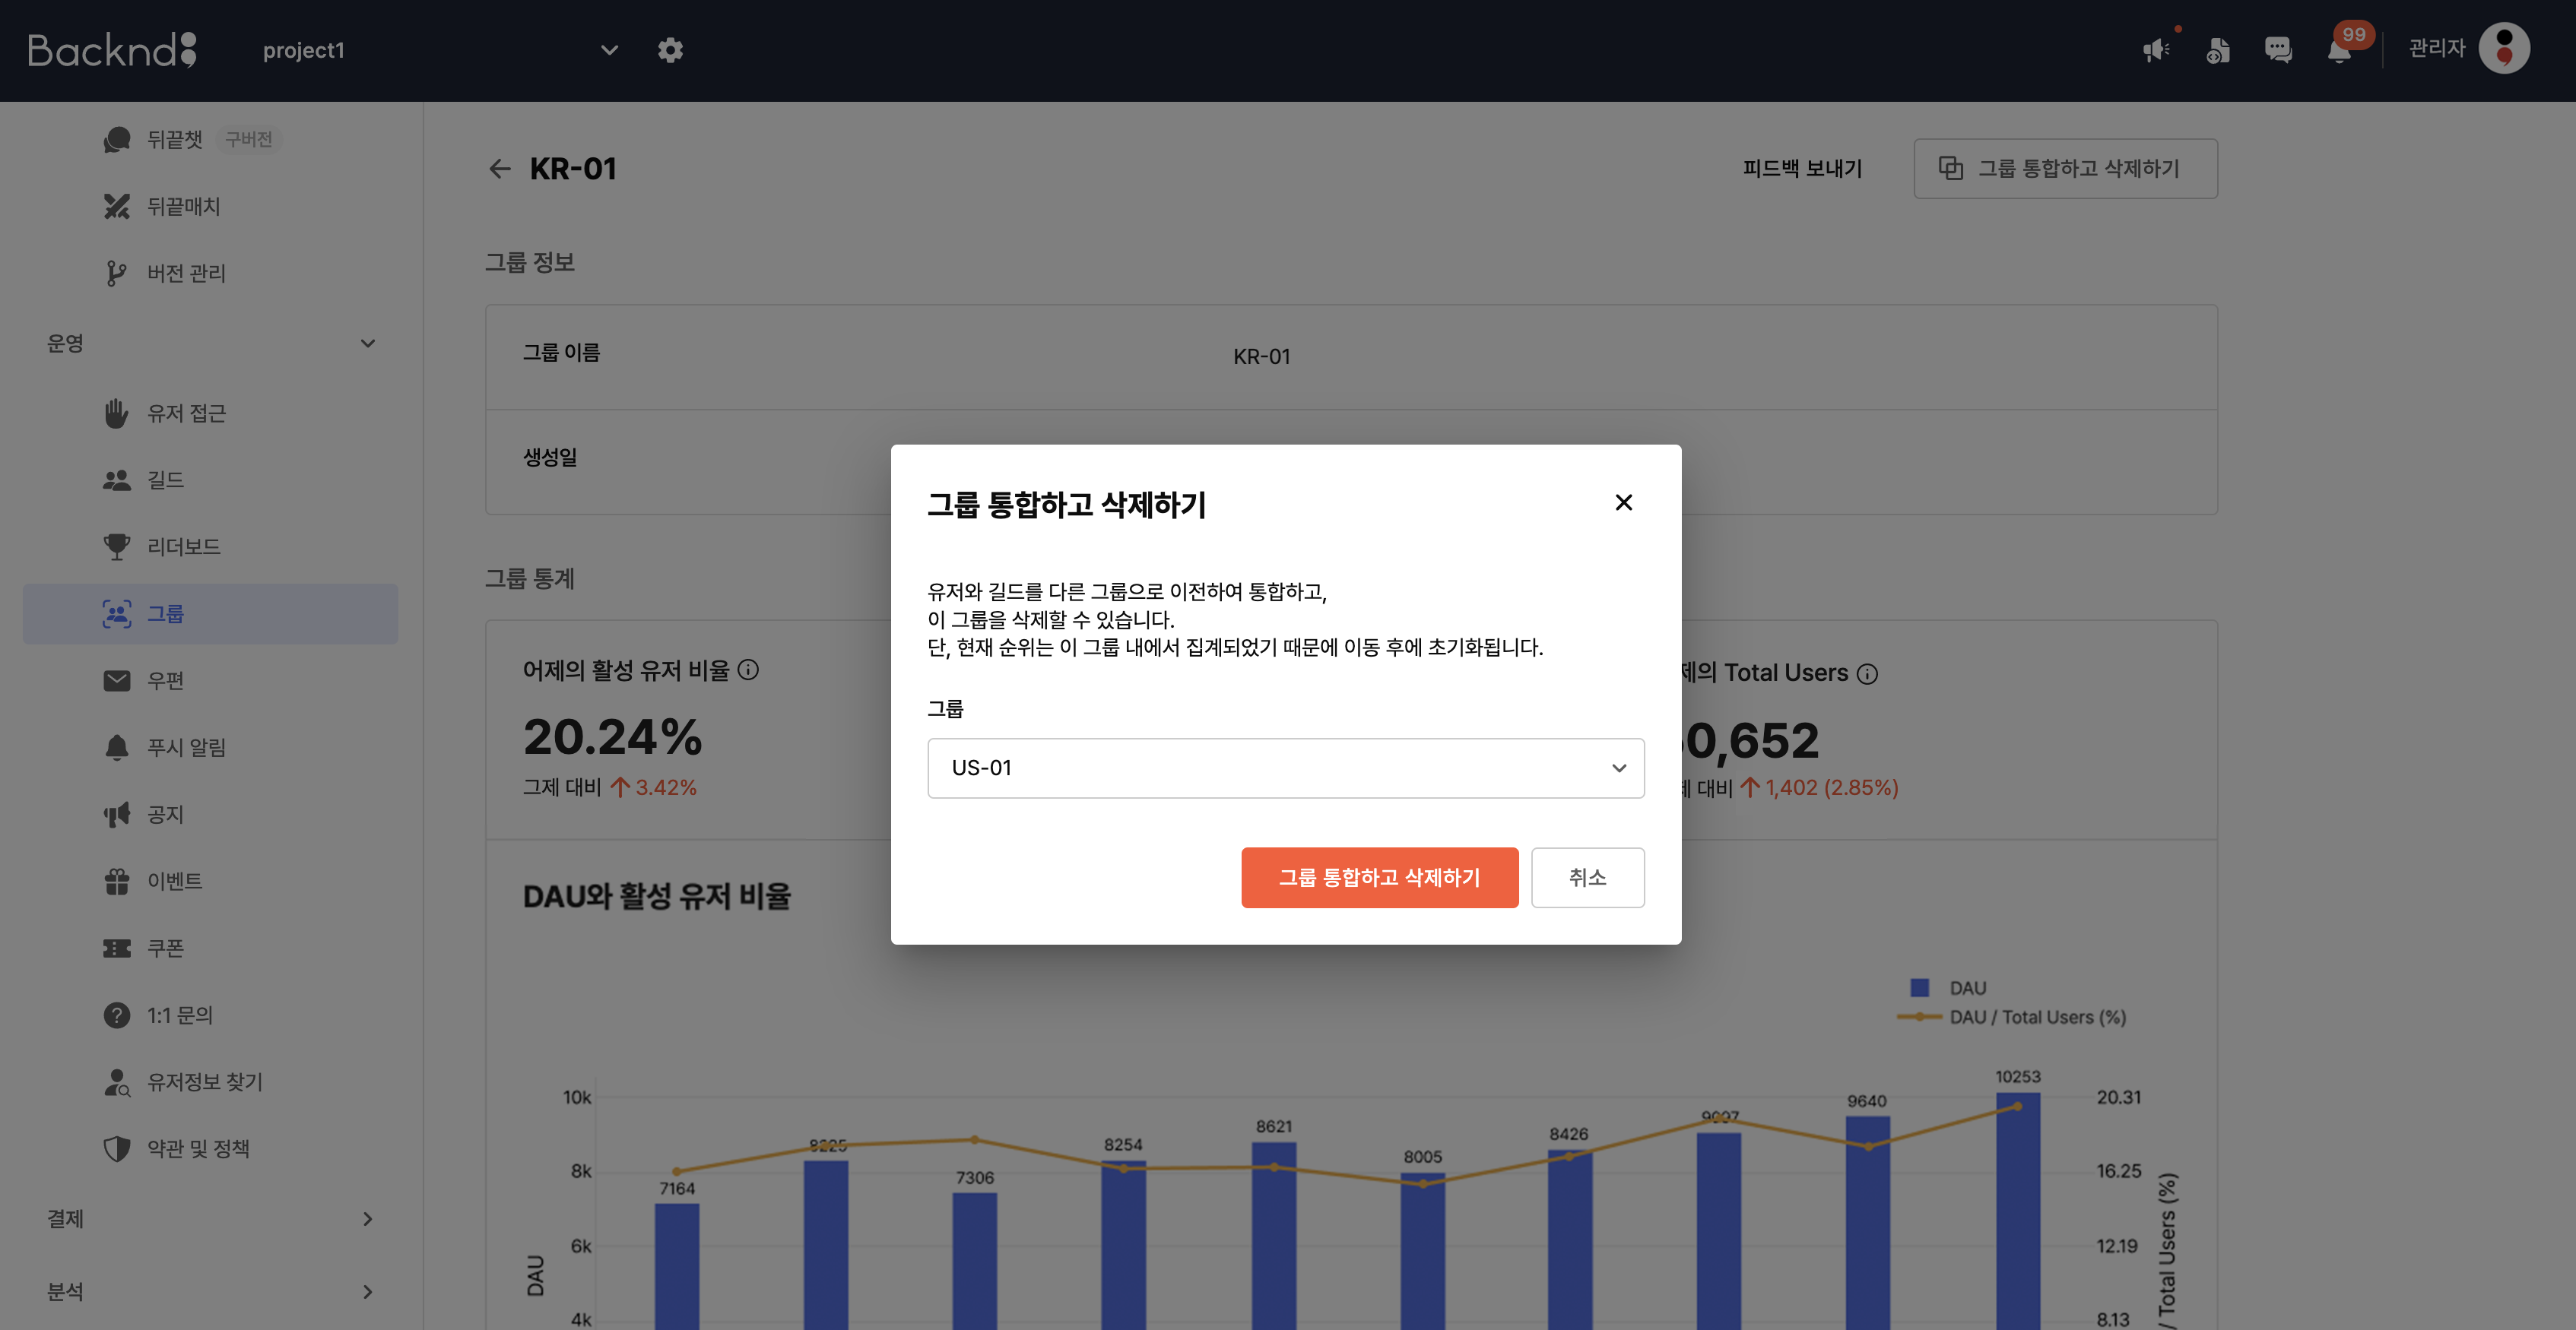The width and height of the screenshot is (2576, 1330).
Task: Click the 10253 DAU bar in chart
Action: click(2017, 1211)
